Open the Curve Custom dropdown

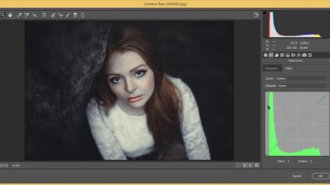[x=302, y=78]
